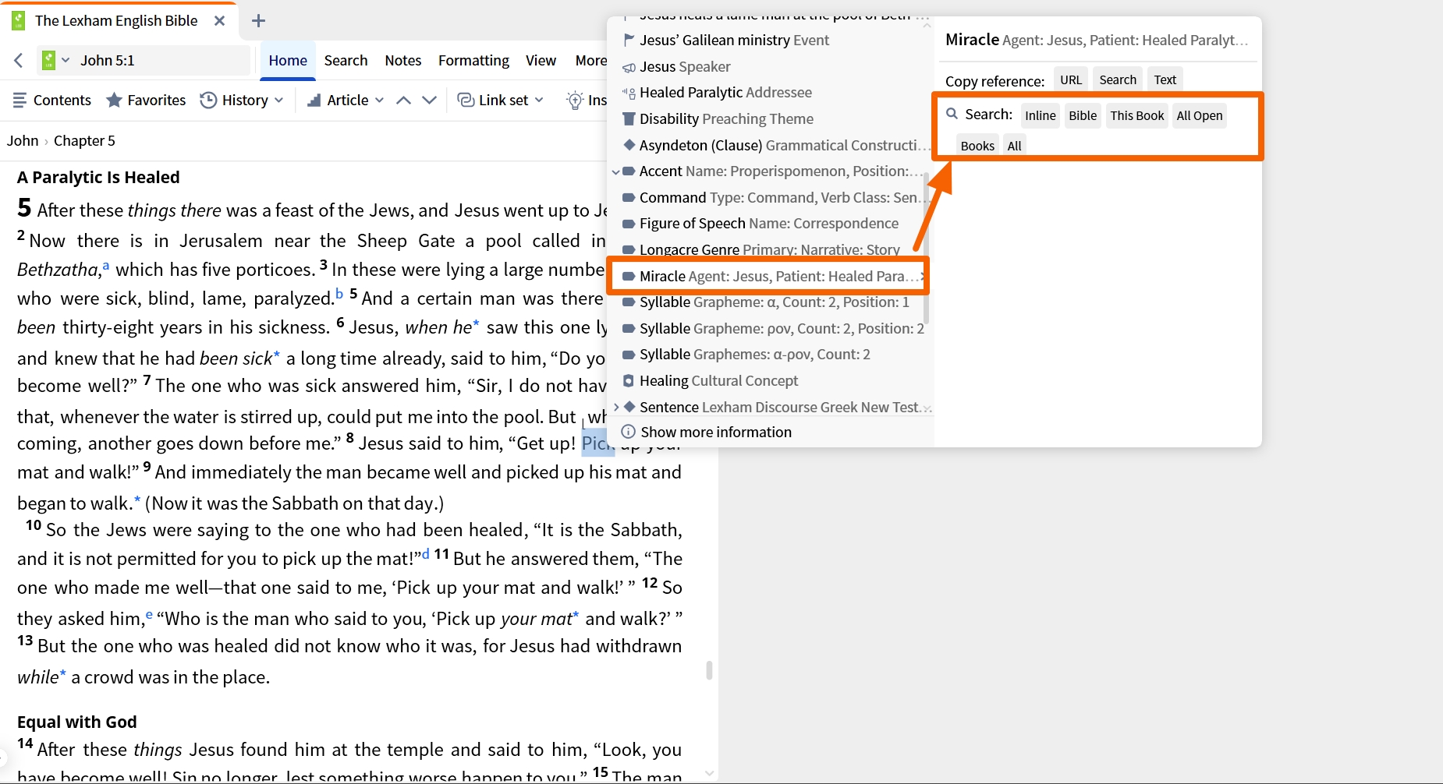
Task: Open the Notes tab
Action: pyautogui.click(x=402, y=60)
